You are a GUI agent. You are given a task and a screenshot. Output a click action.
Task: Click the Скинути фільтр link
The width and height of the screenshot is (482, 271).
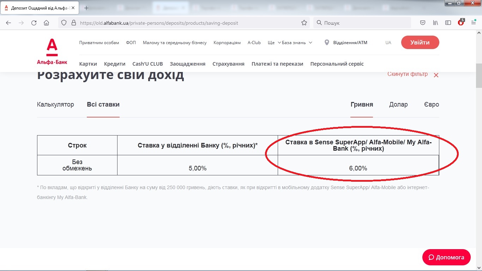408,74
